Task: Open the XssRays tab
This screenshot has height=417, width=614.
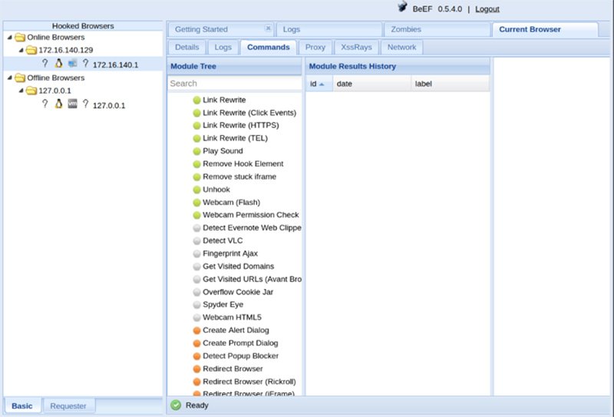Action: click(x=355, y=47)
